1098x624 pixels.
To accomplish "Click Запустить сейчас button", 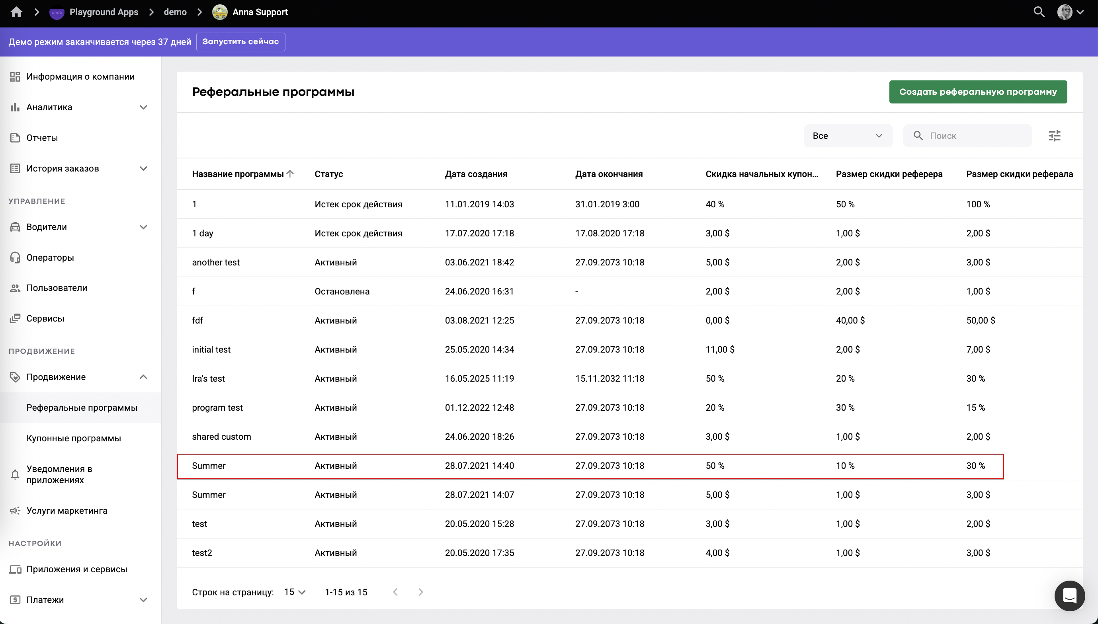I will [240, 41].
